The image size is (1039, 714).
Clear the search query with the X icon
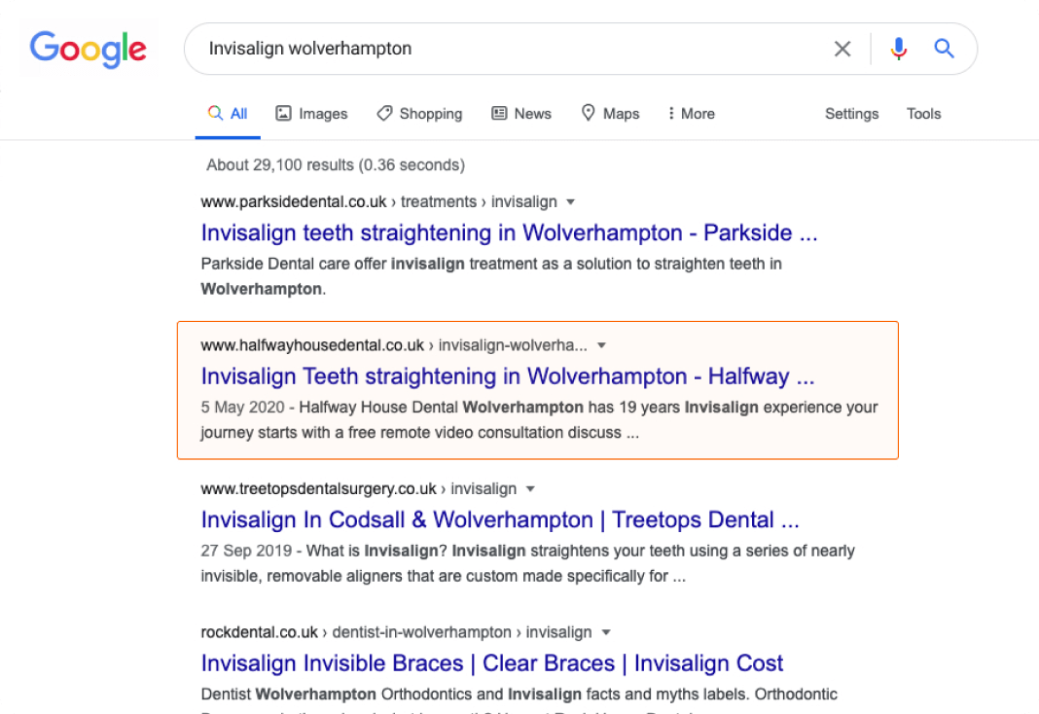(842, 48)
